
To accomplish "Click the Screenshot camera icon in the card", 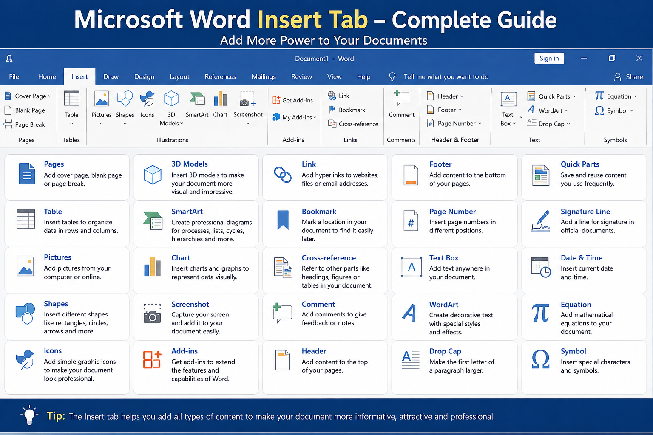I will point(152,314).
